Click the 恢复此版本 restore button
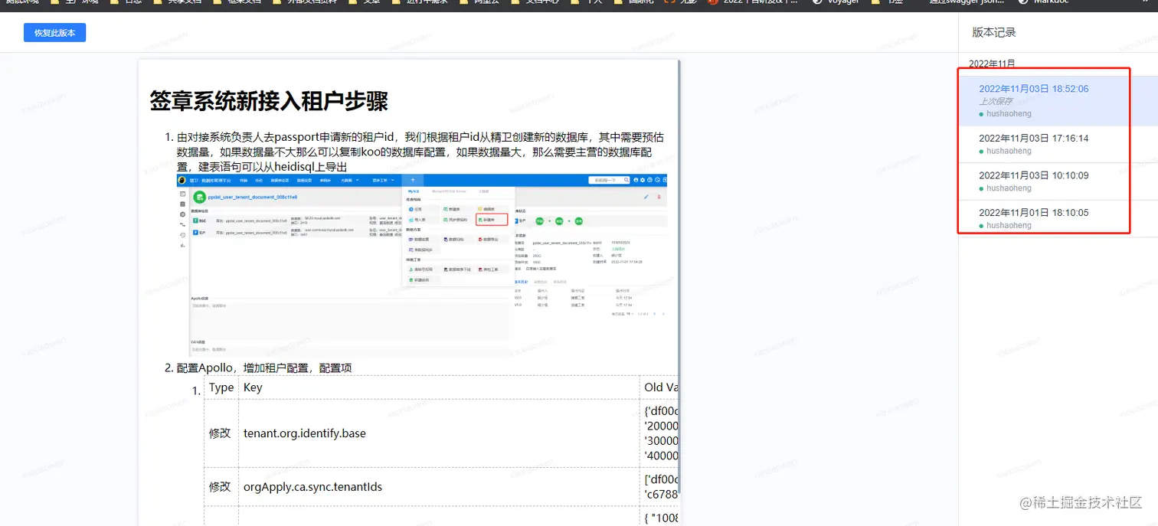The height and width of the screenshot is (526, 1158). (54, 33)
